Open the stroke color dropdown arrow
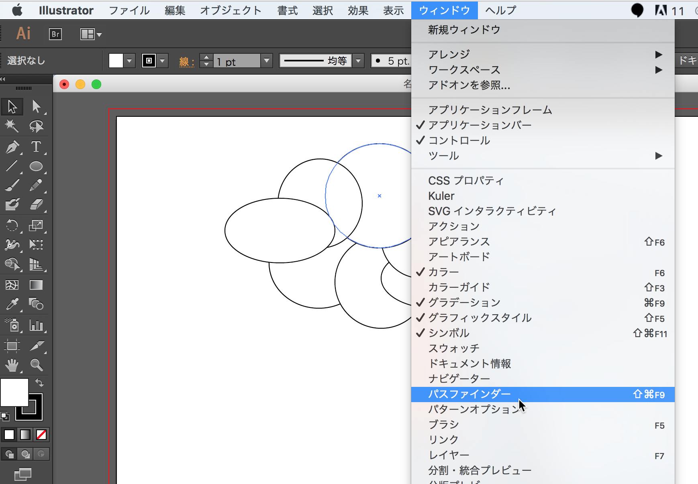This screenshot has height=484, width=698. (x=162, y=61)
